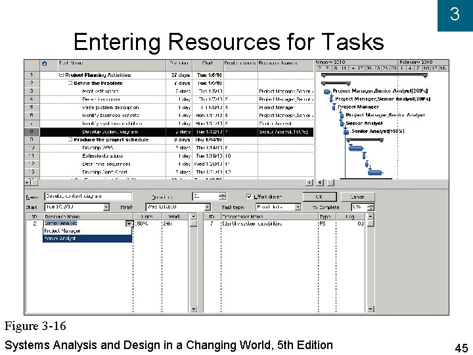Select the Develop WBS task
This screenshot has height=355, width=473.
[98, 148]
